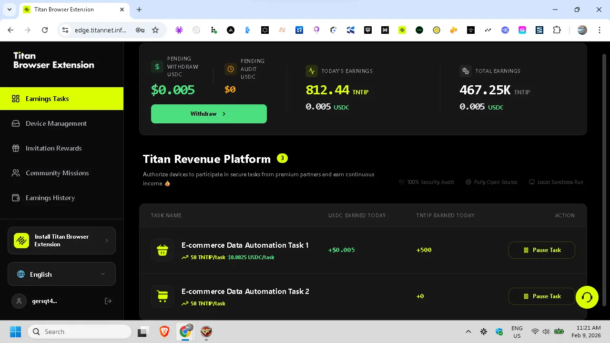Click the Fully Open Source label
This screenshot has width=610, height=343.
tap(491, 182)
